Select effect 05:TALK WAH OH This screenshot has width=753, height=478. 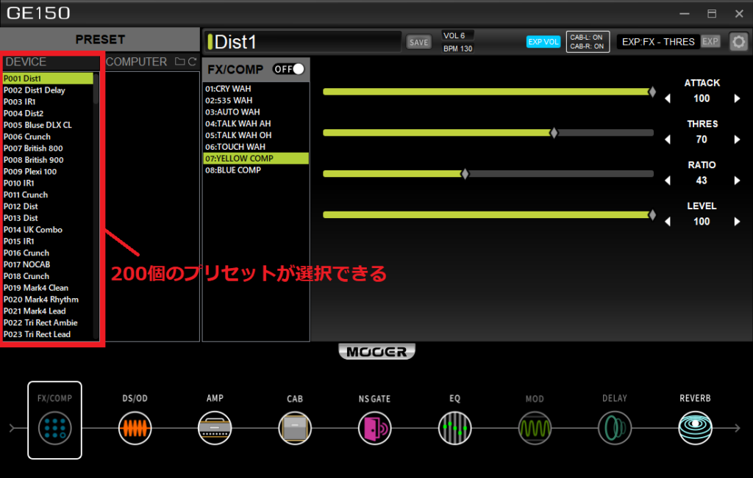coord(256,135)
